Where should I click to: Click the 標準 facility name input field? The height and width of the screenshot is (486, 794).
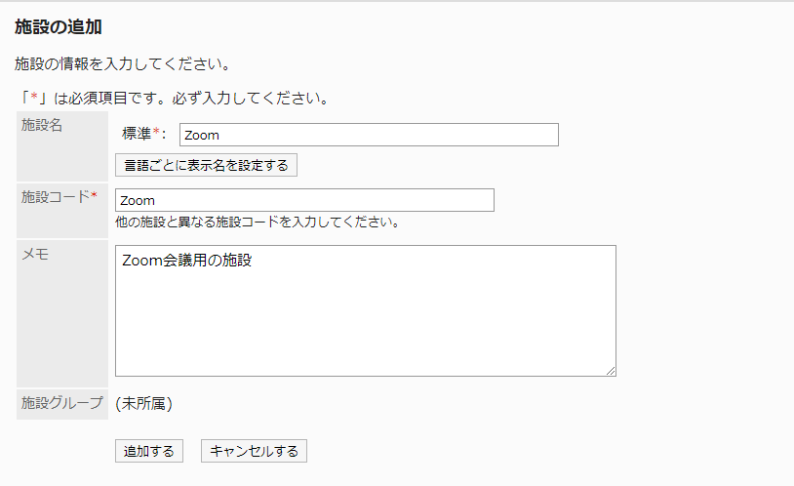pyautogui.click(x=369, y=135)
